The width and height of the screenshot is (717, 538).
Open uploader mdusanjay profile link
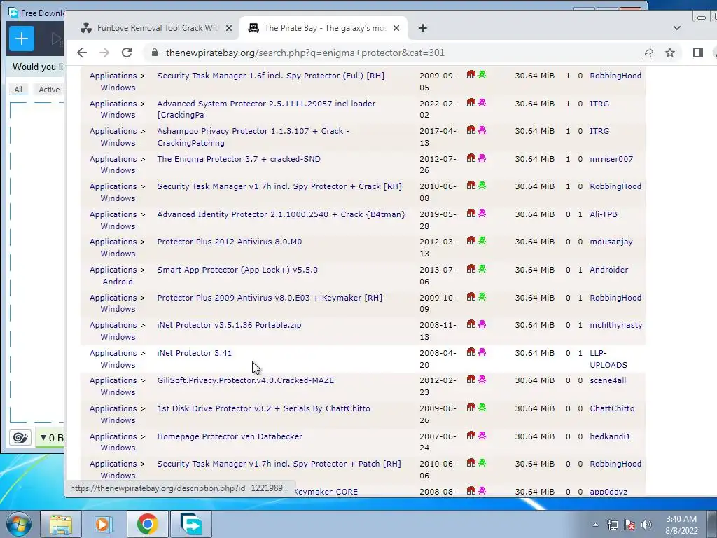click(x=611, y=242)
